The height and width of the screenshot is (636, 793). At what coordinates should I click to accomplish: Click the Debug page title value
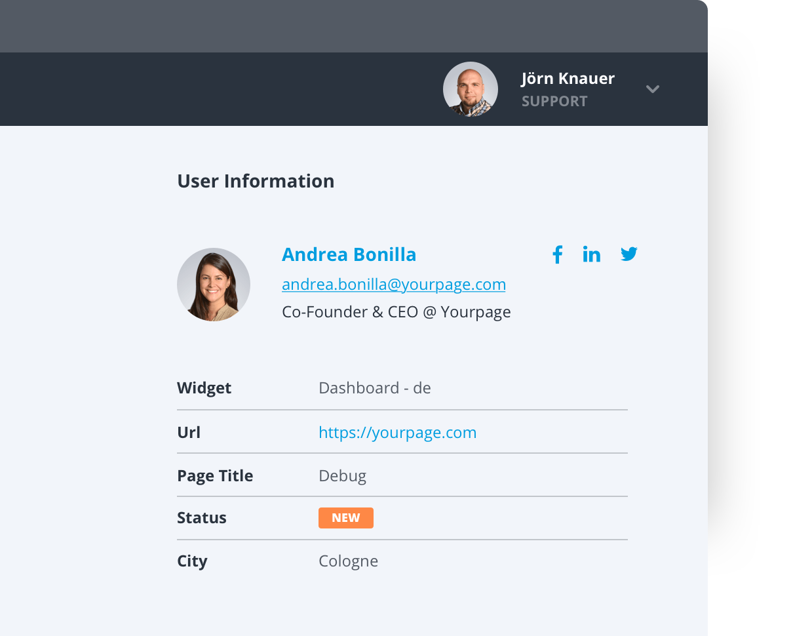pyautogui.click(x=343, y=476)
